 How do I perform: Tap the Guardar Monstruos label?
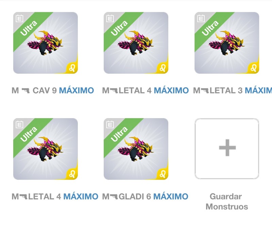click(226, 202)
